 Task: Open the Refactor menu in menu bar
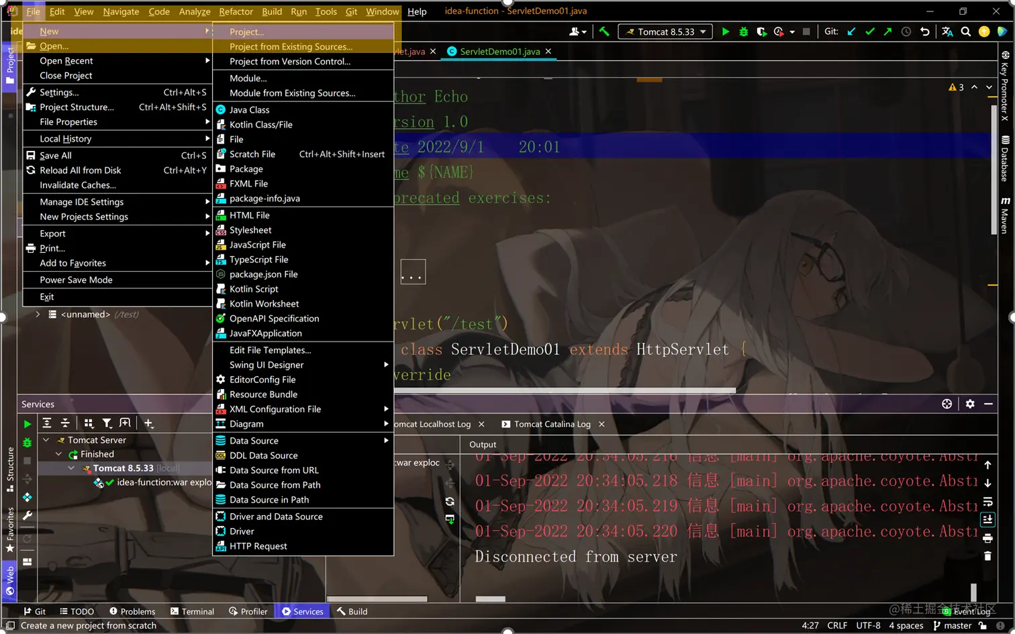click(236, 11)
